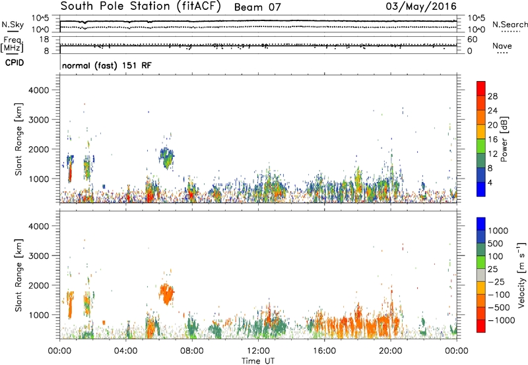Click the date '03/May/2016'
The image size is (528, 365).
[x=421, y=7]
